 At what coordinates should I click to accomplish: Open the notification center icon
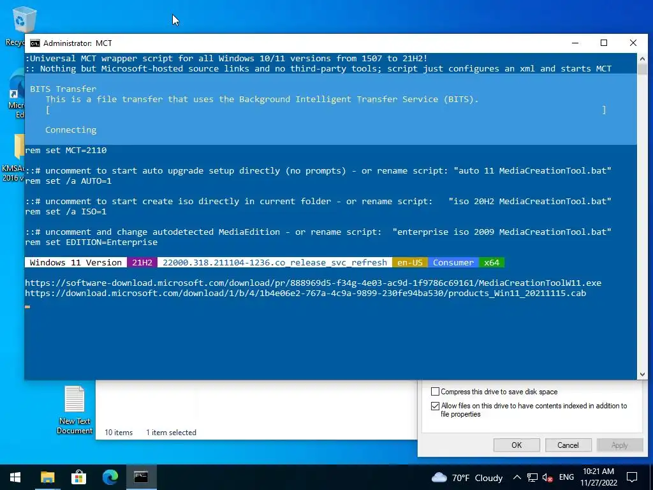(x=632, y=477)
